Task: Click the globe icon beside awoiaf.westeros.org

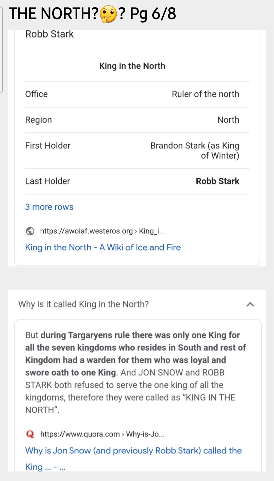Action: [x=30, y=231]
